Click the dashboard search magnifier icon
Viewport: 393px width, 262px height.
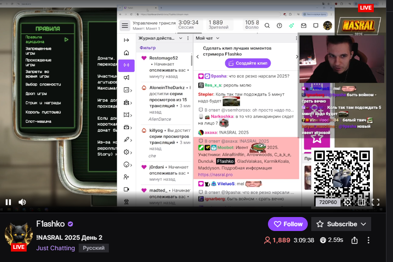click(267, 26)
